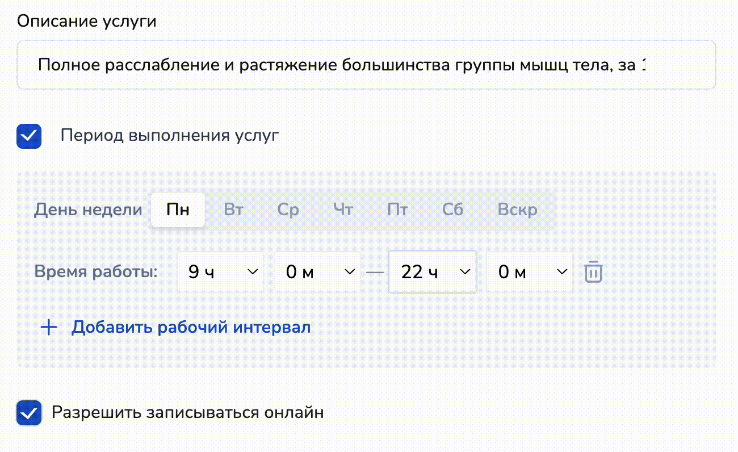Select the Пт weekday tab
738x452 pixels.
[397, 210]
